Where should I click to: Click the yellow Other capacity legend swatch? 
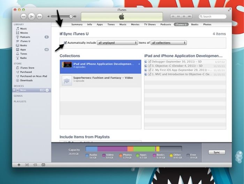click(x=171, y=155)
